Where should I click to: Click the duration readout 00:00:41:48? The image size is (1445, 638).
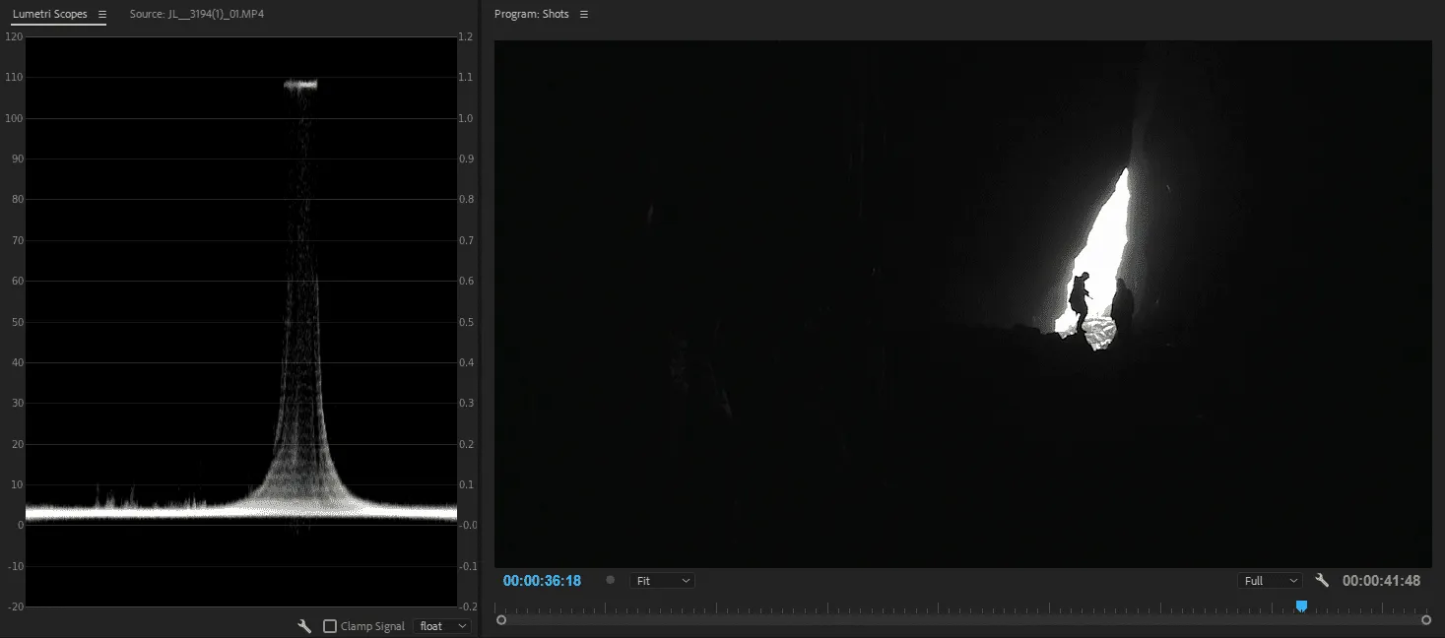[1381, 581]
